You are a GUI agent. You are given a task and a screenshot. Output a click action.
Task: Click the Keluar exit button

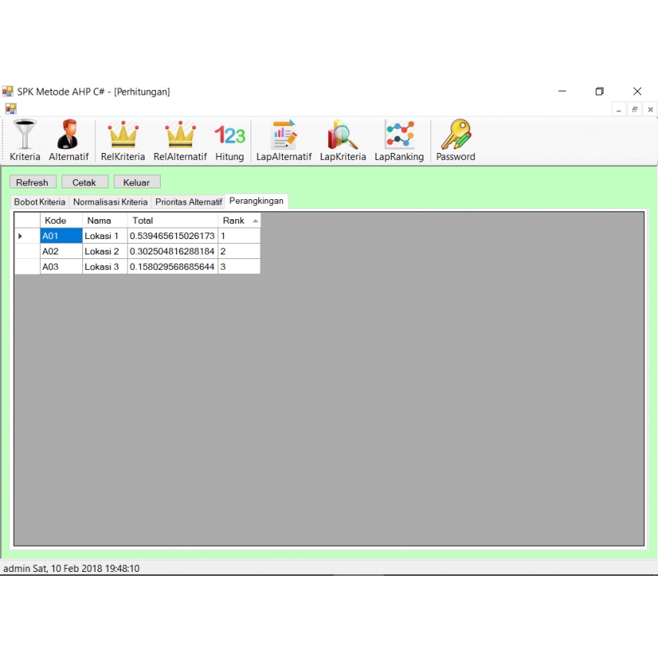pos(137,182)
